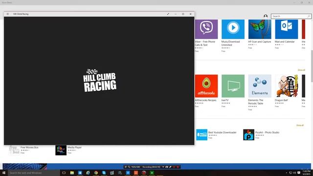Image resolution: width=313 pixels, height=176 pixels.
Task: Open Google Chrome from the taskbar
Action: (x=96, y=173)
